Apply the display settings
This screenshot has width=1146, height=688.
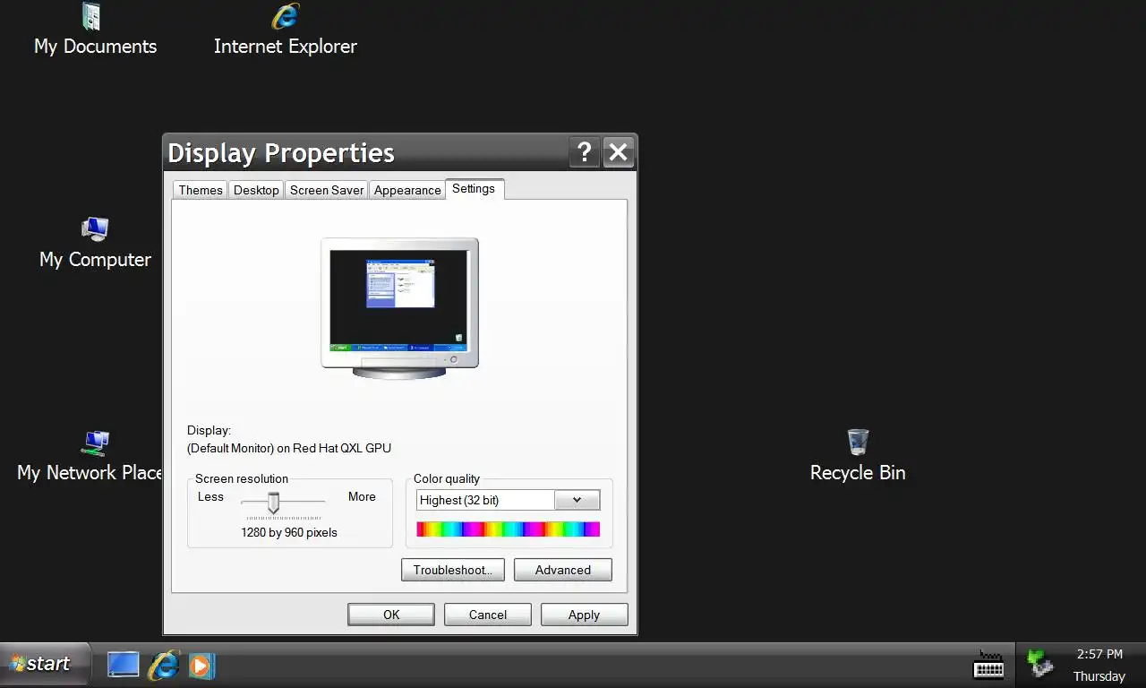tap(584, 615)
